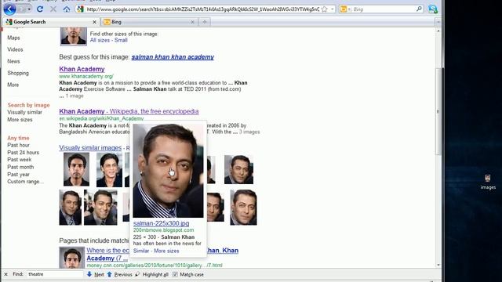Viewport: 502px width, 282px height.
Task: Open first thumbnail in bottom similar row
Action: click(x=70, y=208)
